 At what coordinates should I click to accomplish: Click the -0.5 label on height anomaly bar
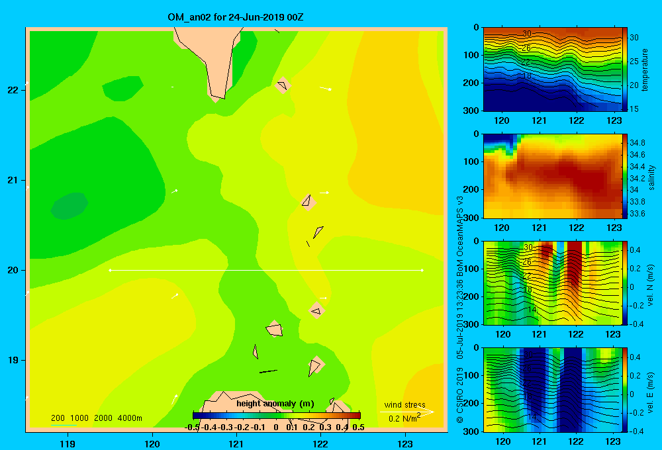pyautogui.click(x=192, y=427)
